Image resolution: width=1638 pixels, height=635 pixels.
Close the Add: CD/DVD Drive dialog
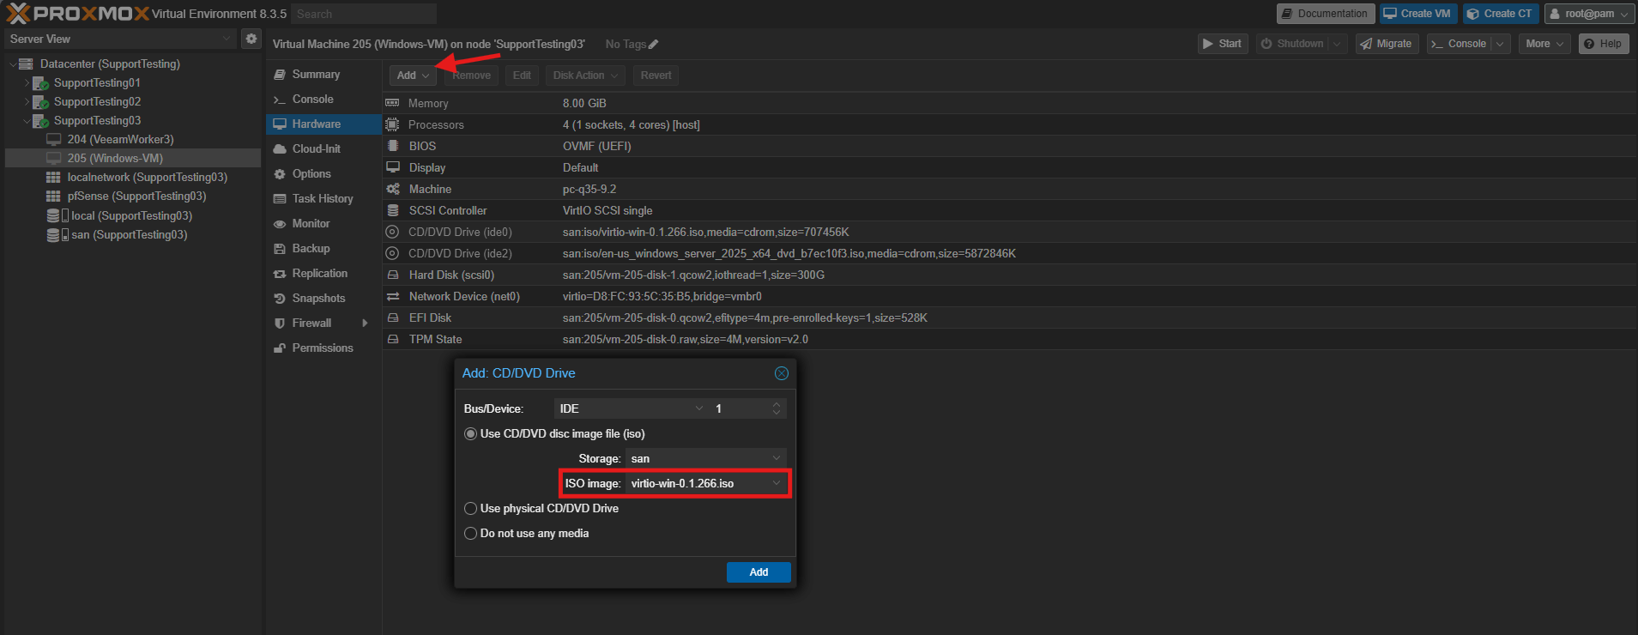[781, 373]
